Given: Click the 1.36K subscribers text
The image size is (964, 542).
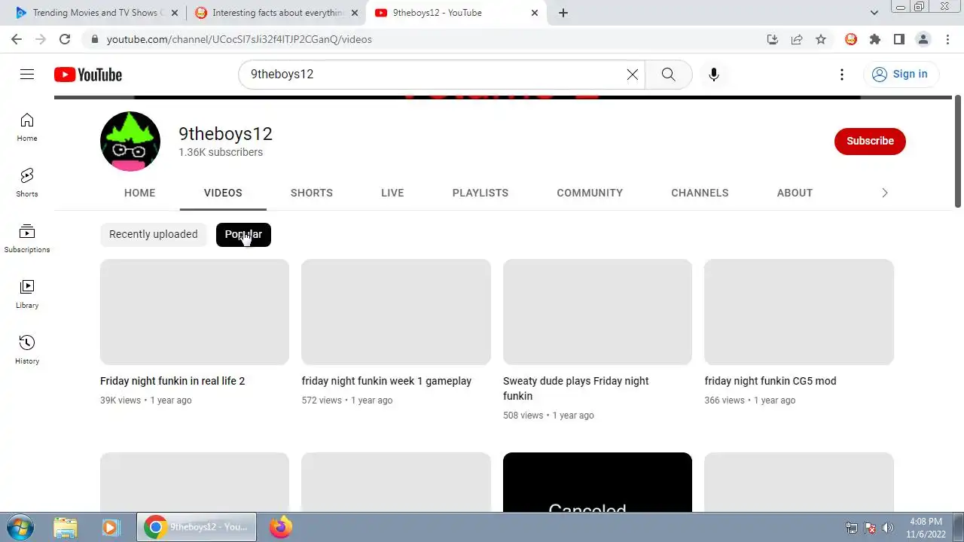Looking at the screenshot, I should (x=221, y=152).
